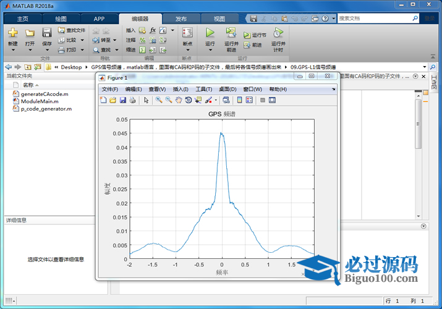Open the Tools (工具) menu in Figure 1
442x309 pixels.
203,89
